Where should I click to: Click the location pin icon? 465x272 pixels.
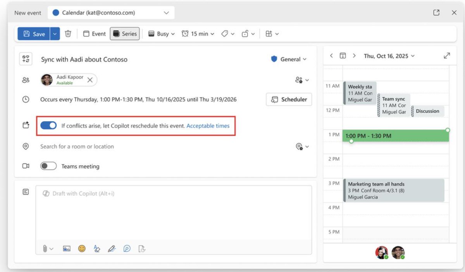point(26,147)
